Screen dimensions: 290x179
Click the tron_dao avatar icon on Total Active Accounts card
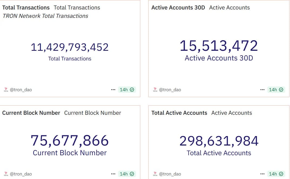[x=155, y=174]
